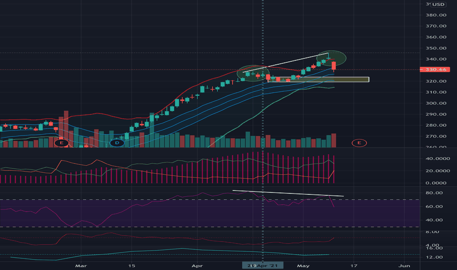
Task: Click the red 330.66 current price label
Action: click(x=435, y=70)
